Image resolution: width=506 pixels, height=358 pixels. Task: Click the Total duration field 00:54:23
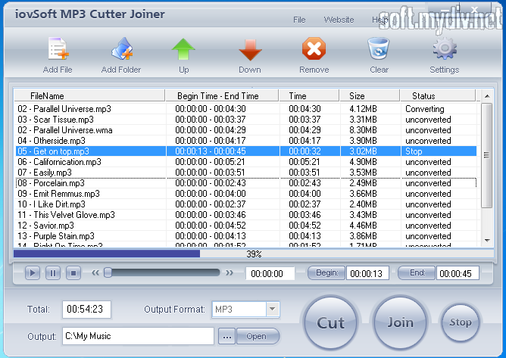tap(86, 309)
